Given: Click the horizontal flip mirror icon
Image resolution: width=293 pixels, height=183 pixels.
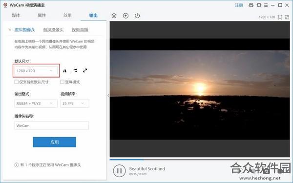Looking at the screenshot, I should (64, 71).
